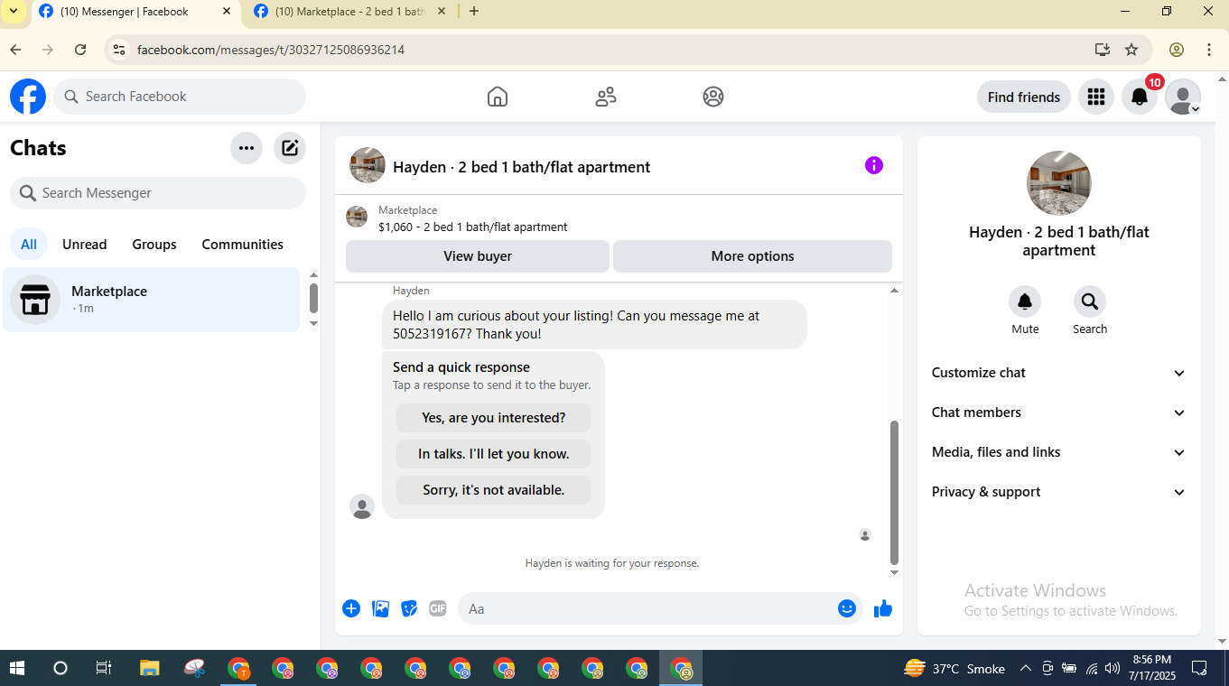This screenshot has width=1229, height=686.
Task: Open more actions plus icon in composer
Action: (351, 608)
